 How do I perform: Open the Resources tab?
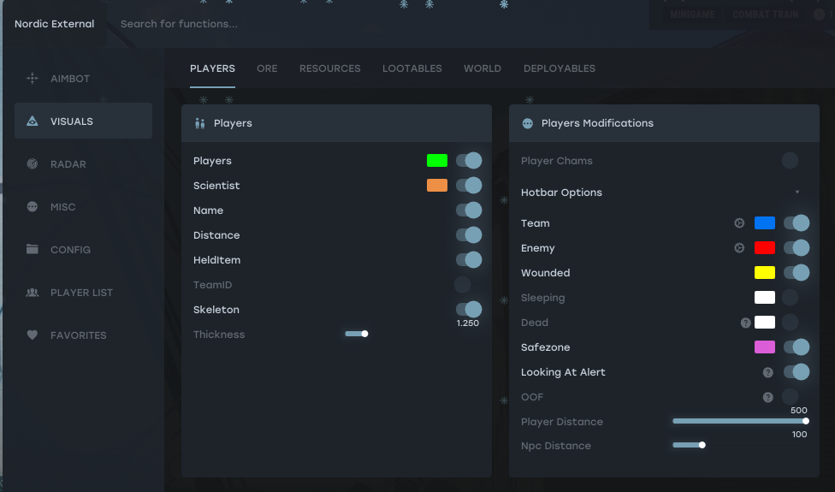coord(329,68)
